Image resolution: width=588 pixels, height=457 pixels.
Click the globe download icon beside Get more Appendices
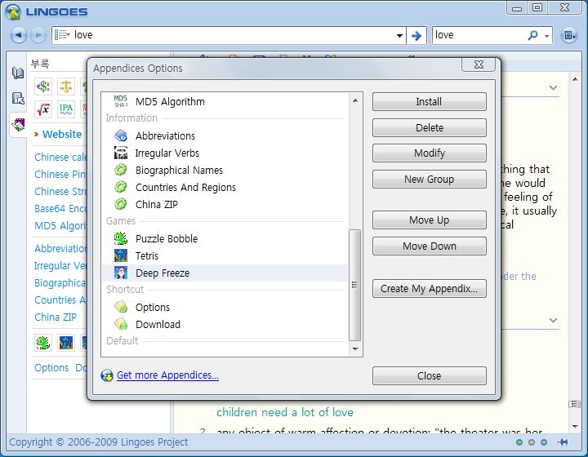tap(107, 375)
